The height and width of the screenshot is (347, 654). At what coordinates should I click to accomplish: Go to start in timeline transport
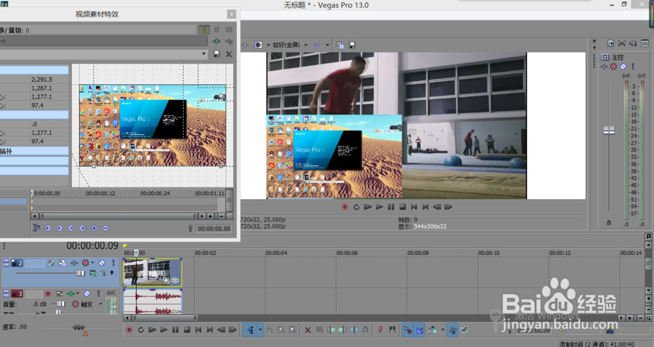tap(199, 330)
